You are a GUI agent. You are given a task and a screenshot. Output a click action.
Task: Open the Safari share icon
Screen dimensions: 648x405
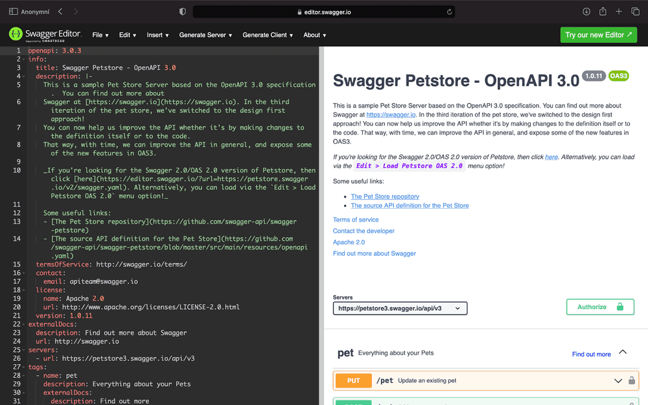(x=603, y=11)
